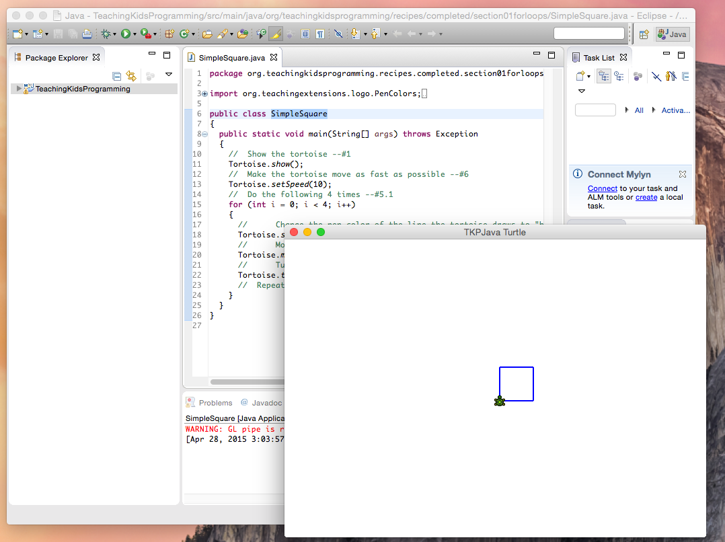Viewport: 725px width, 542px height.
Task: Click the Print icon in toolbar
Action: click(x=87, y=34)
